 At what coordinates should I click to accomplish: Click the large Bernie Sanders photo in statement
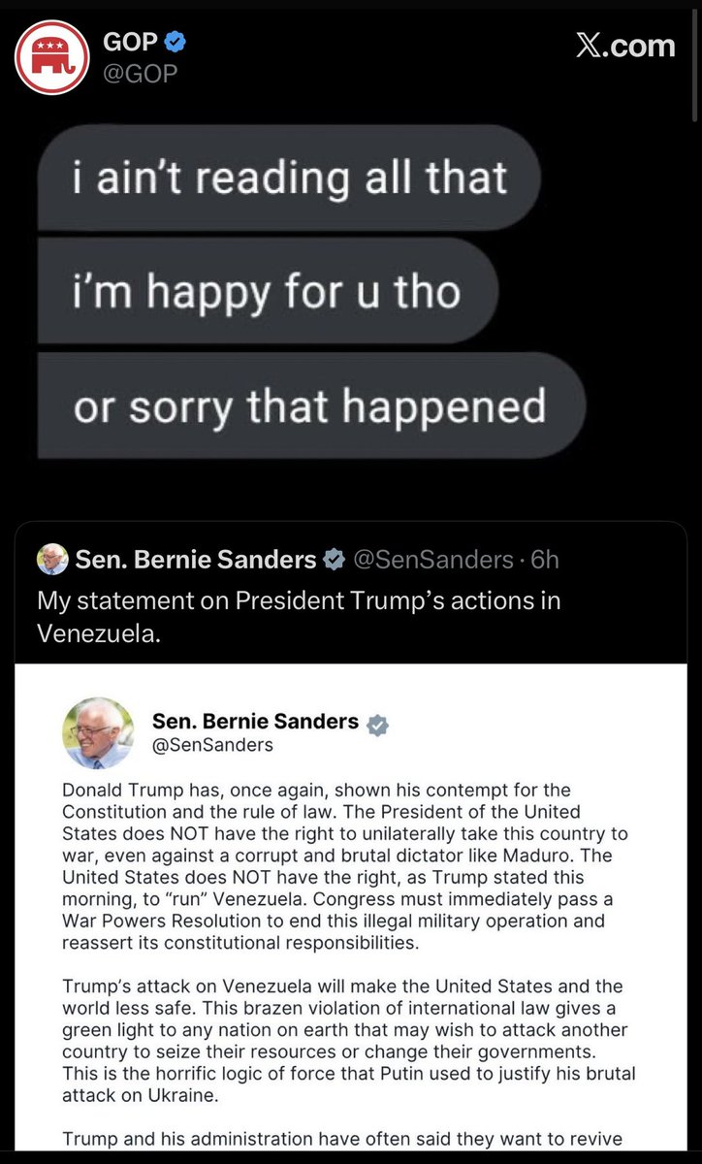[x=99, y=733]
